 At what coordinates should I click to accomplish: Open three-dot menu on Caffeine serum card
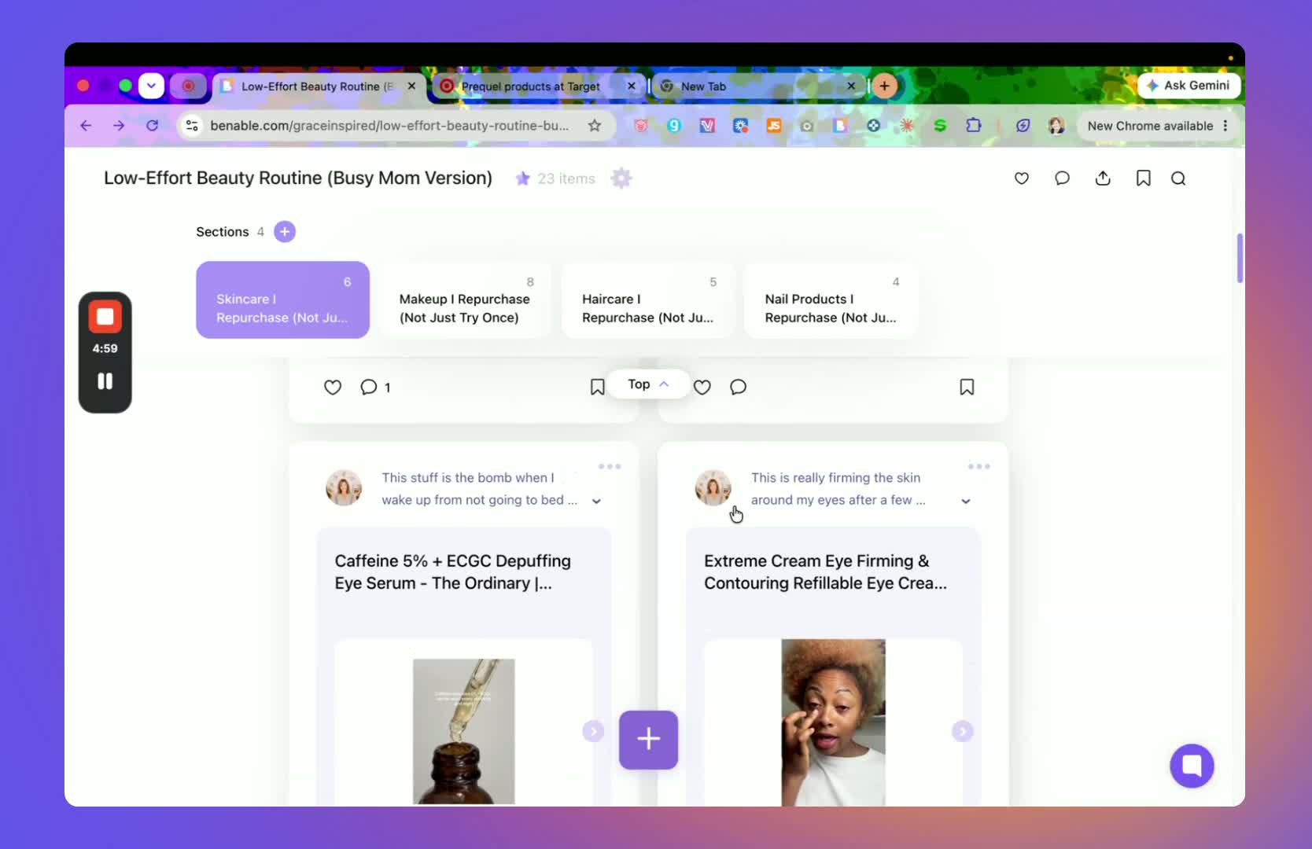coord(610,466)
